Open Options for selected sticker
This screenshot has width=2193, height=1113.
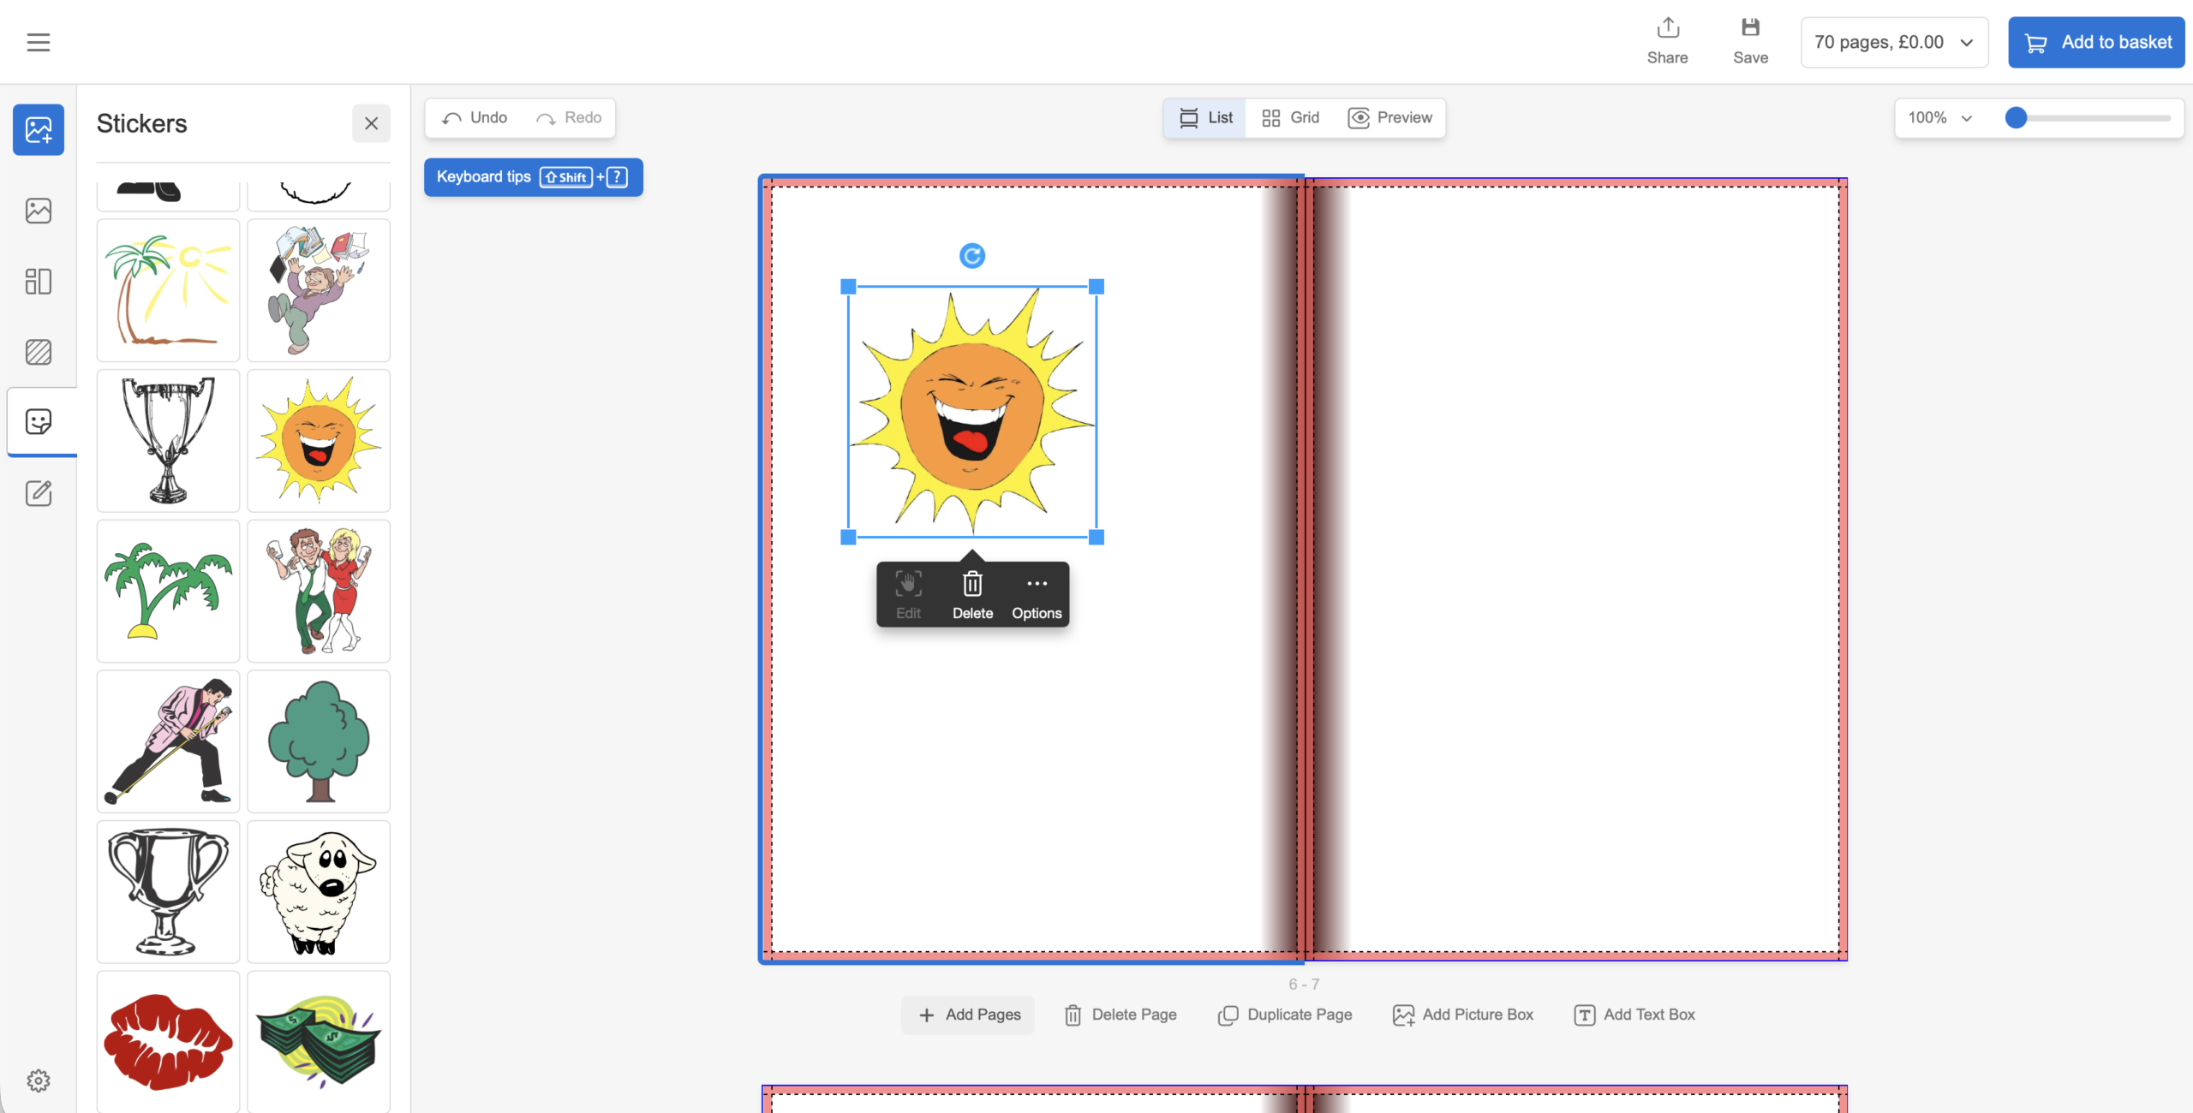pyautogui.click(x=1037, y=595)
